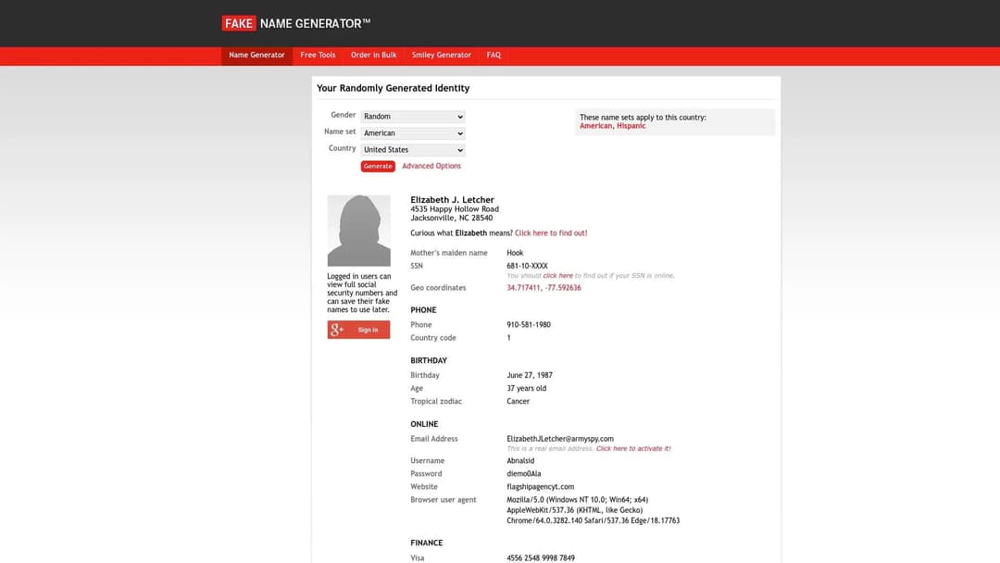
Task: Open Advanced Options
Action: tap(431, 165)
